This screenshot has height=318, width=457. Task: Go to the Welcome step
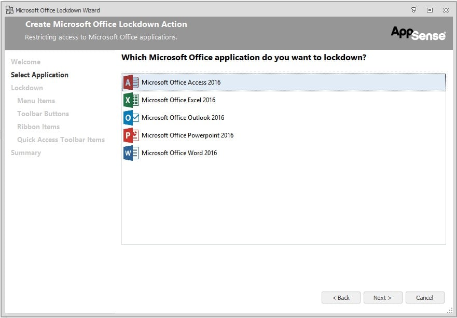click(x=25, y=62)
